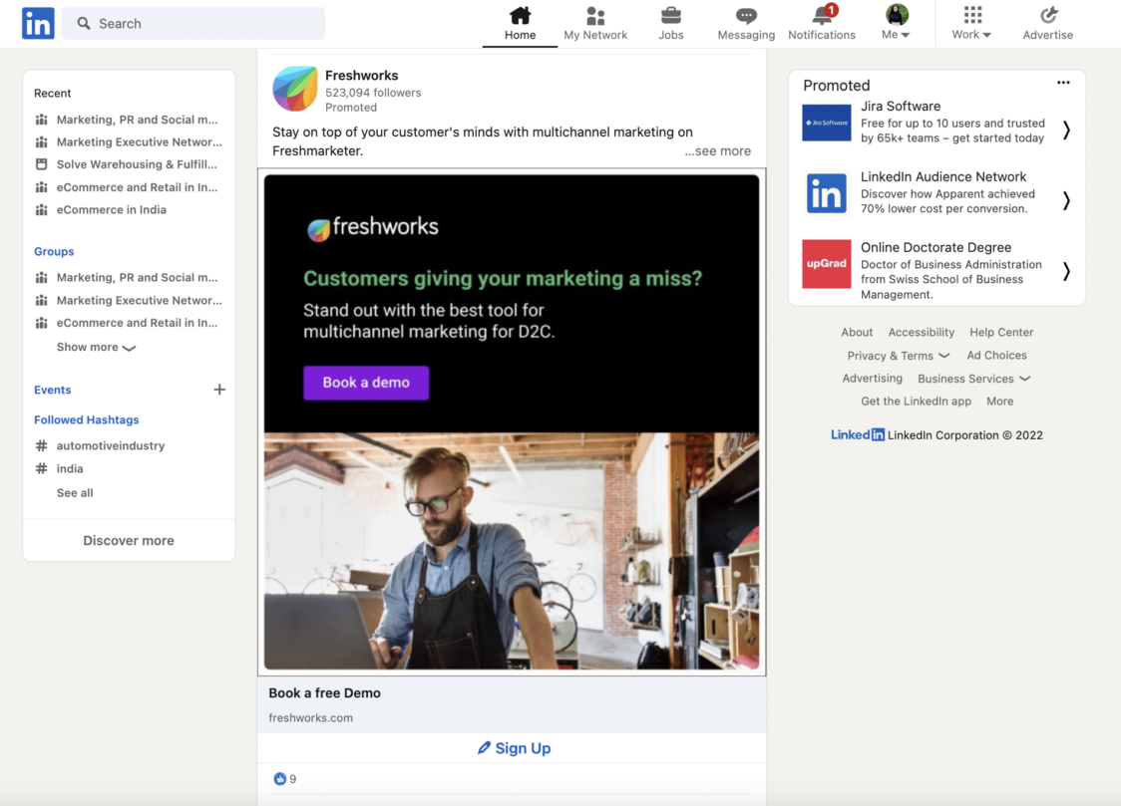Viewport: 1121px width, 806px height.
Task: Click the event icon beside Solve Warehousing & Fulfill
Action: click(42, 164)
